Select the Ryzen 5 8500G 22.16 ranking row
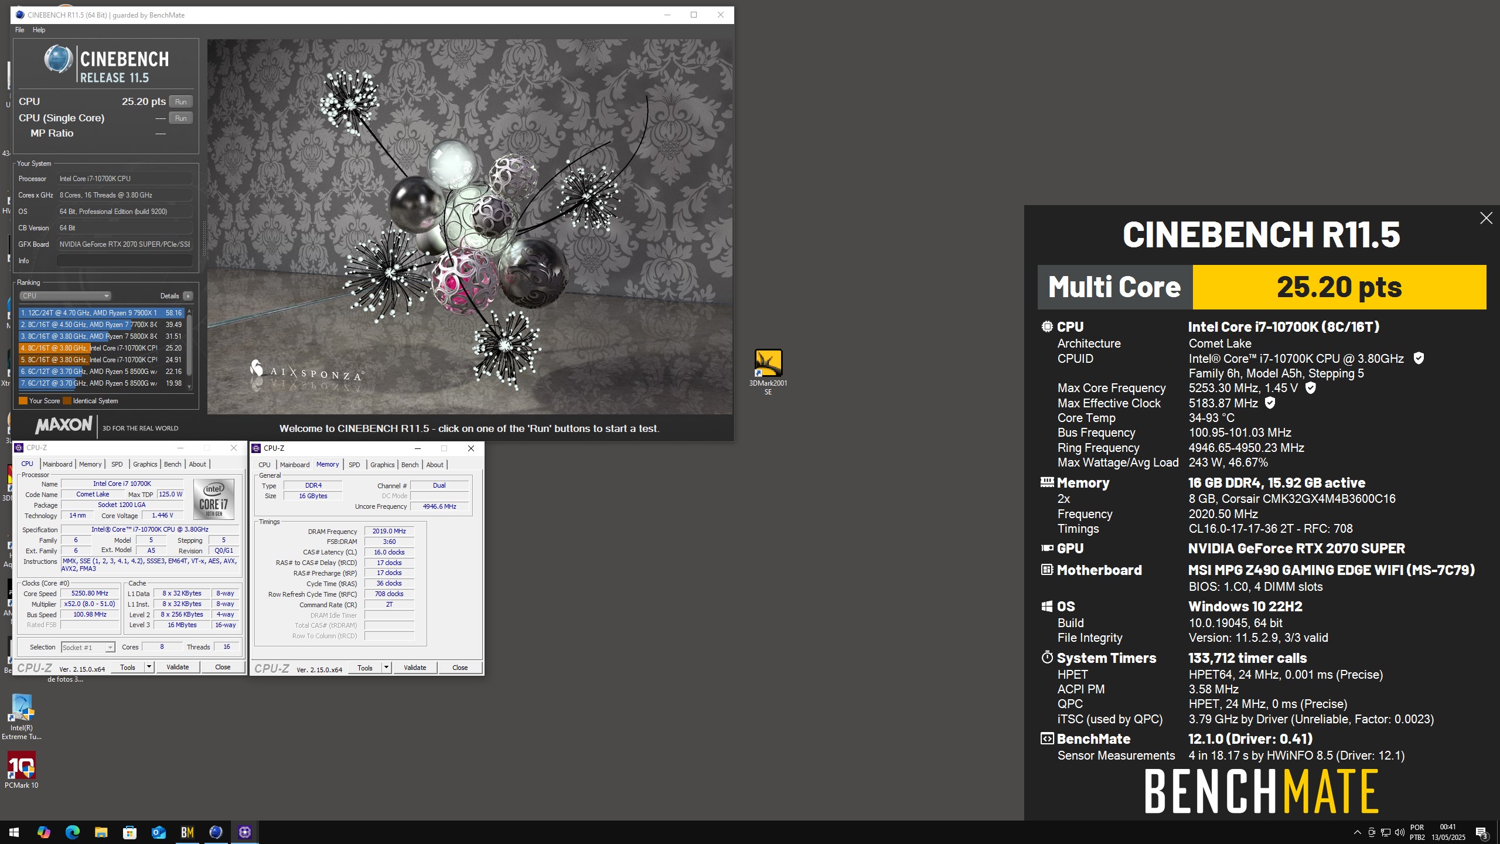Image resolution: width=1500 pixels, height=844 pixels. tap(101, 372)
